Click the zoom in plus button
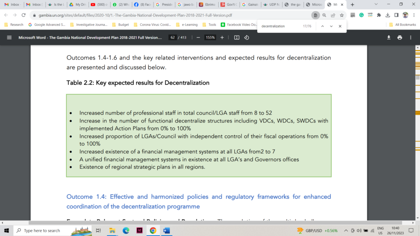The image size is (420, 236). coord(222,37)
